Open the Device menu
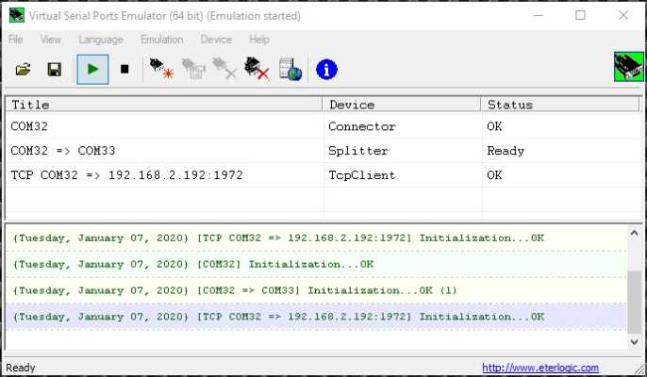This screenshot has height=377, width=647. point(216,40)
